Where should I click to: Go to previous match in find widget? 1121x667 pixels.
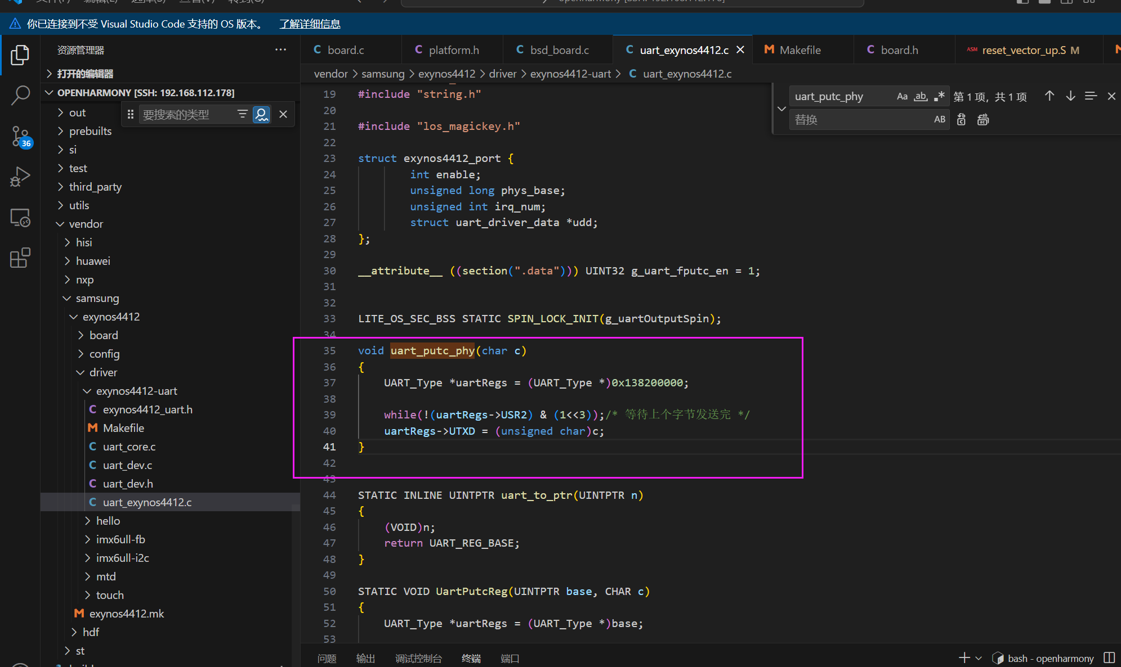[1049, 96]
